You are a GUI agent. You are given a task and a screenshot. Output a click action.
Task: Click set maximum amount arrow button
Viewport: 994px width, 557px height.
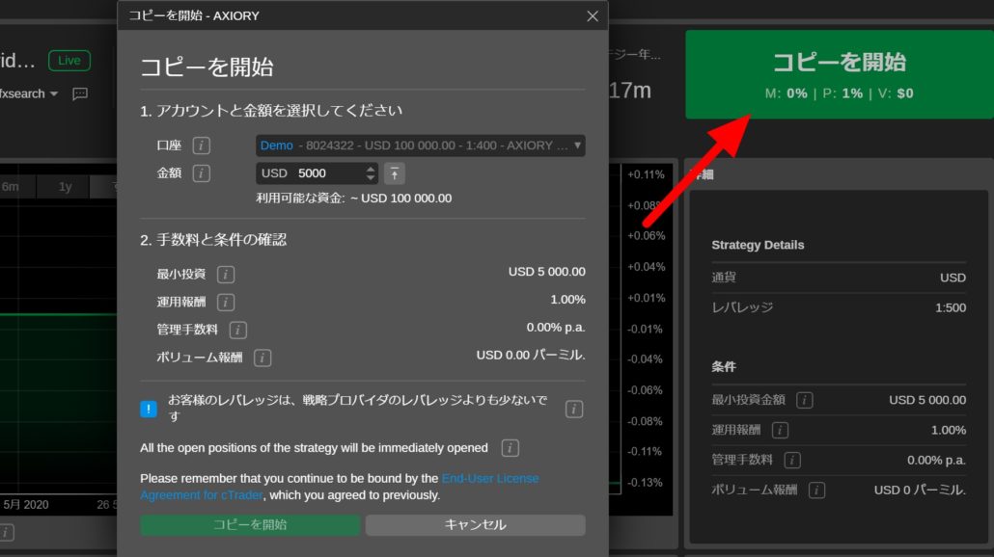point(395,173)
